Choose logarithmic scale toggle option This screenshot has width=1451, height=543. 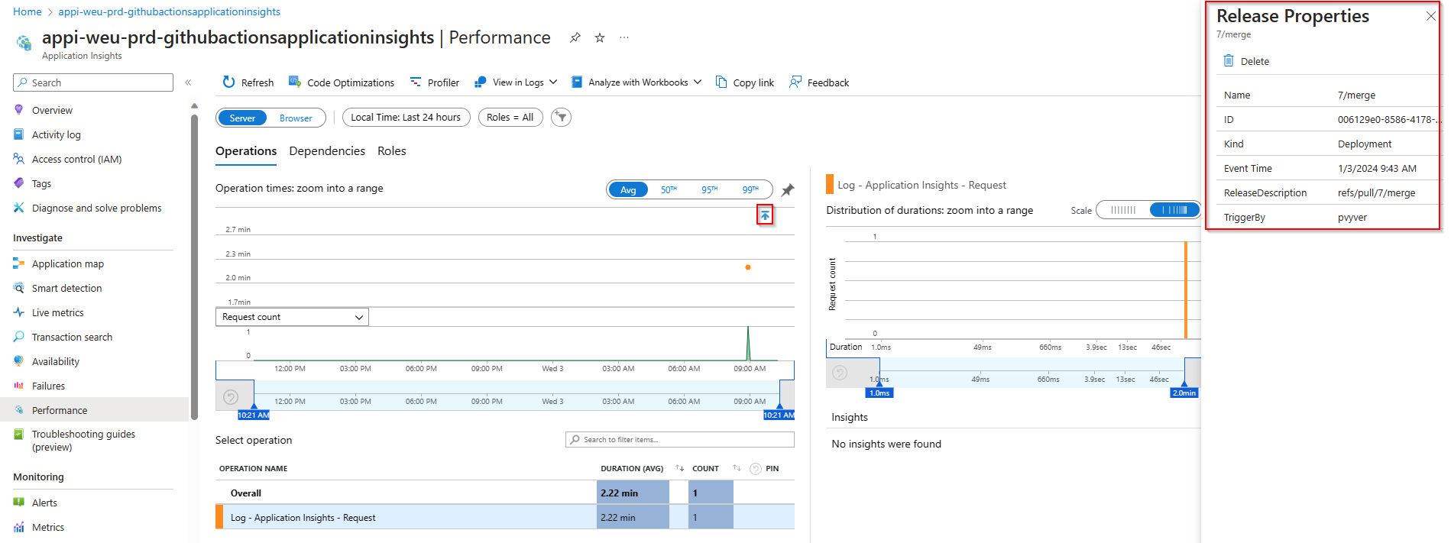tap(1174, 210)
